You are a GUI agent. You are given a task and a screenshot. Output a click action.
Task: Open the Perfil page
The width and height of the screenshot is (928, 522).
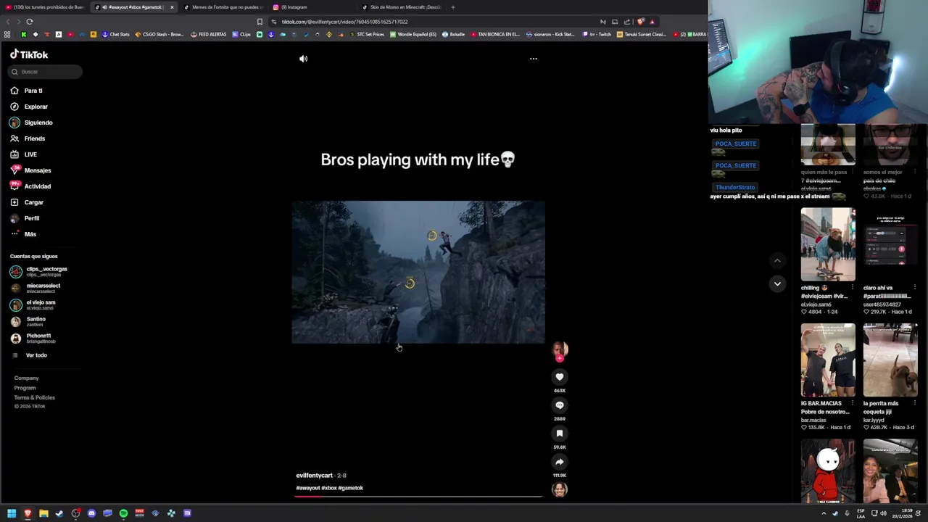pyautogui.click(x=32, y=218)
